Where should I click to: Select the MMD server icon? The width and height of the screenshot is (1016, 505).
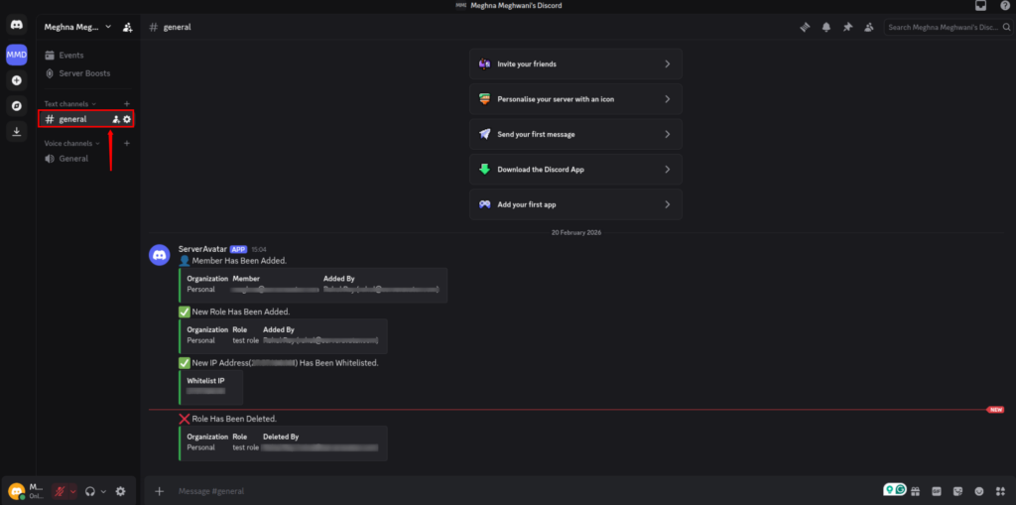coord(17,55)
